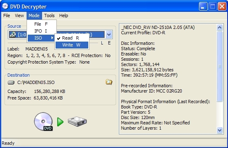228x148 pixels.
Task: Click the MADDEN05 label value
Action: coord(36,49)
